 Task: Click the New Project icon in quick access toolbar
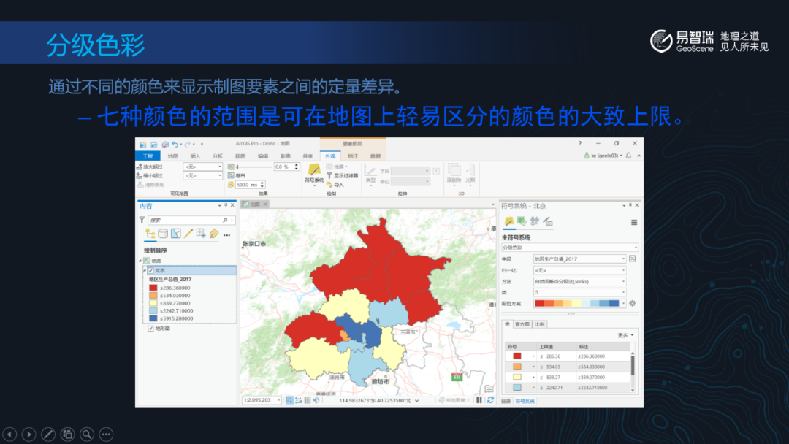pyautogui.click(x=143, y=145)
